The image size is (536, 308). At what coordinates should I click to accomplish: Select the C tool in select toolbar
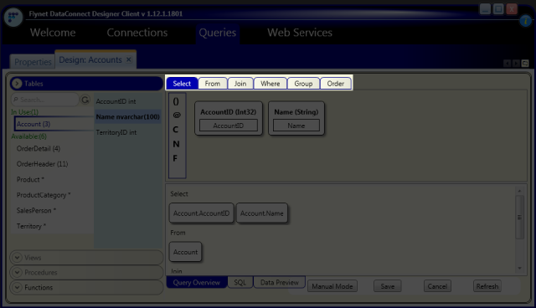coord(176,130)
